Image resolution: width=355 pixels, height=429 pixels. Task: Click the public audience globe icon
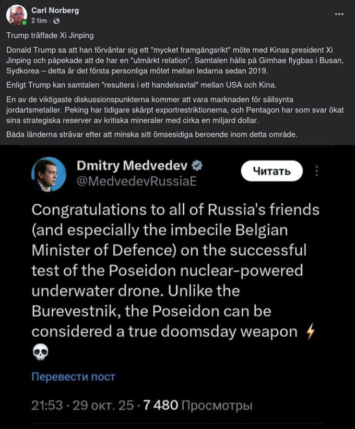[x=56, y=21]
